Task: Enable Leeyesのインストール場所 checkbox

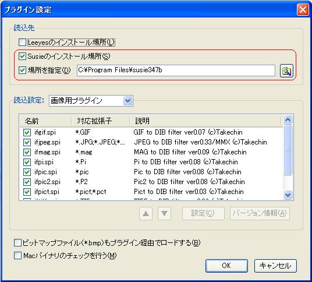Action: [22, 43]
